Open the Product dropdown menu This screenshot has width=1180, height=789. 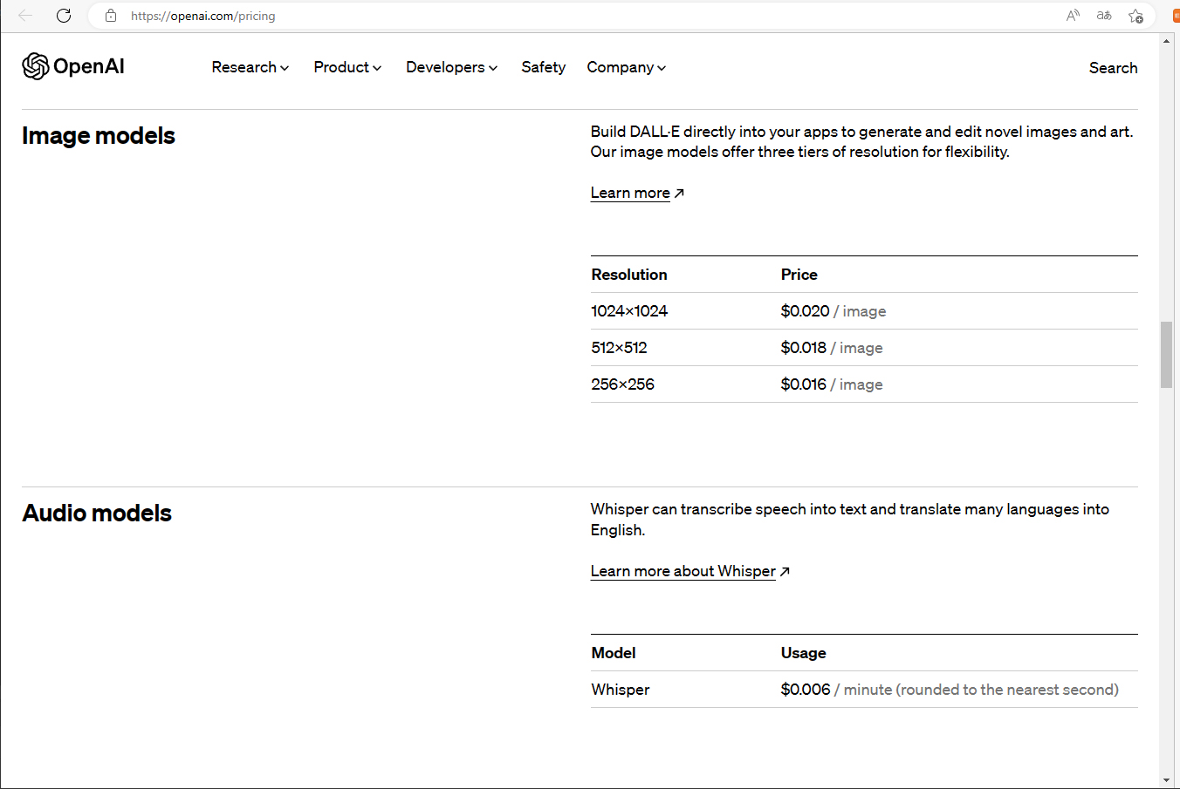347,67
